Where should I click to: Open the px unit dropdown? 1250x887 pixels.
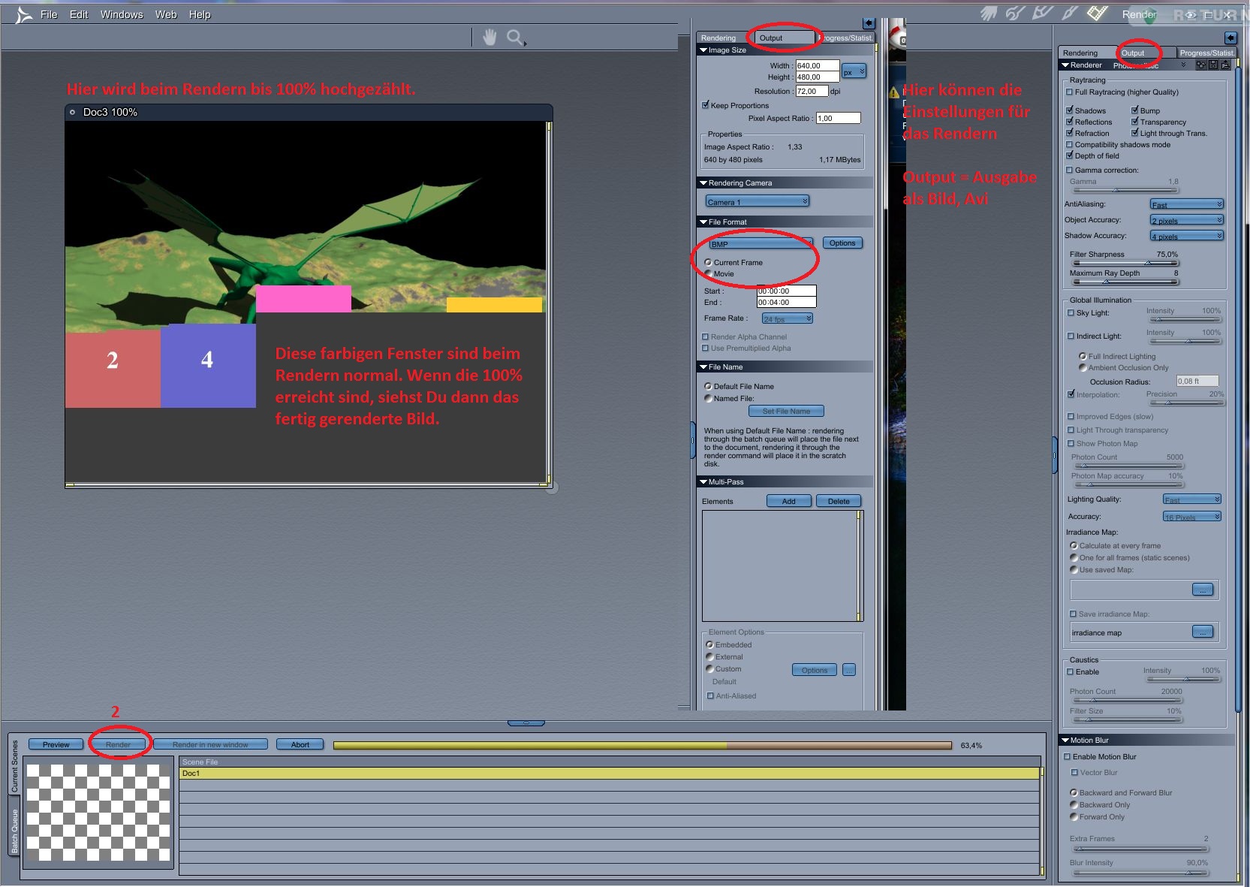(854, 71)
